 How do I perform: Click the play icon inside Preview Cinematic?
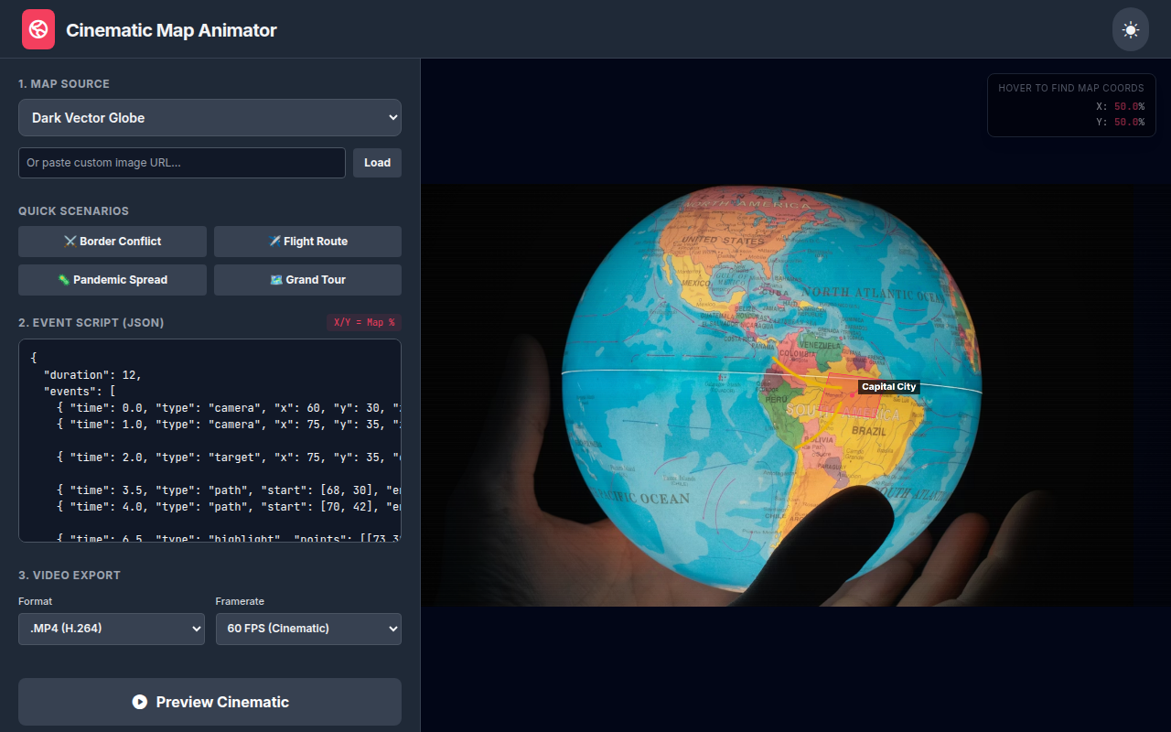[139, 702]
